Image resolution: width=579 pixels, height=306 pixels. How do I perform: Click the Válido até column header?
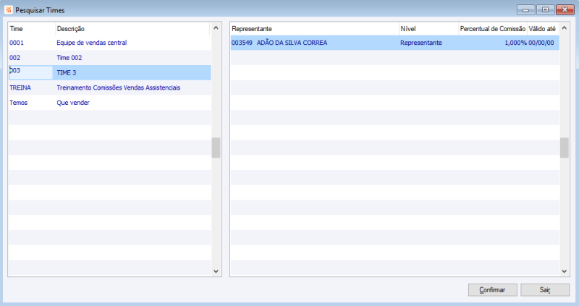tap(542, 29)
